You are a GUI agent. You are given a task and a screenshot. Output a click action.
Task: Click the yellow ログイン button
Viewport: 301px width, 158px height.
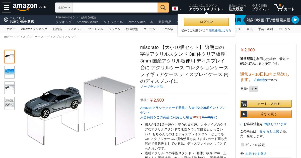click(206, 22)
